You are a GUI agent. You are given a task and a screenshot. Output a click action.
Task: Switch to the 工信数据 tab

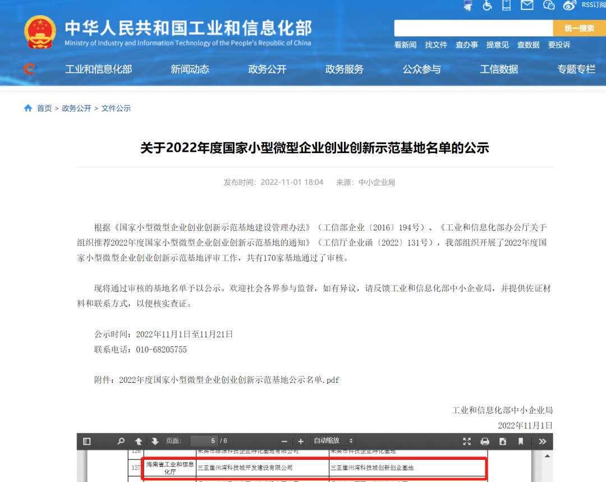coord(499,69)
